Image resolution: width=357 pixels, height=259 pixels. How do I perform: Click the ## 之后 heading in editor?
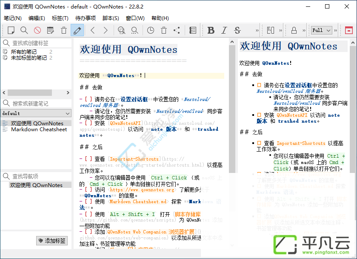(91, 147)
